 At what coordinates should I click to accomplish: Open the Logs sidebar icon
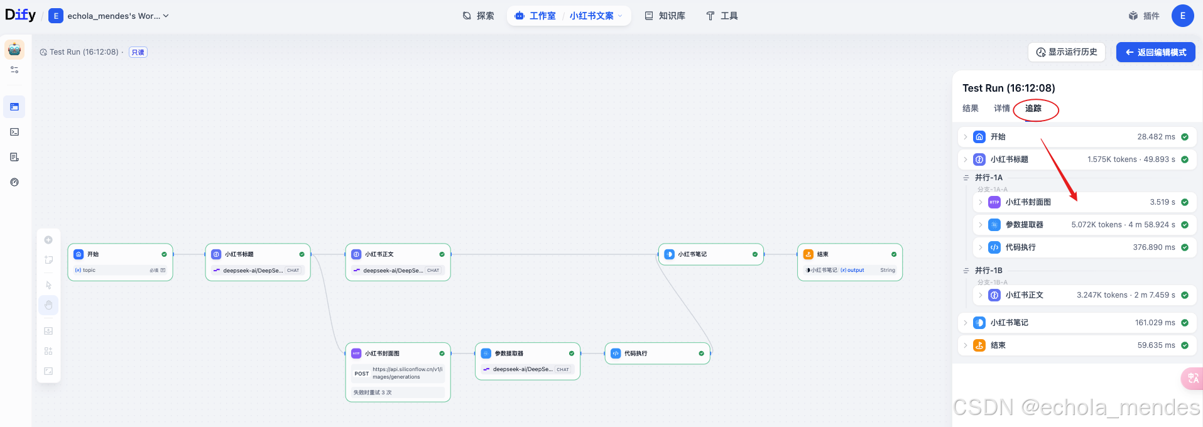[x=14, y=157]
